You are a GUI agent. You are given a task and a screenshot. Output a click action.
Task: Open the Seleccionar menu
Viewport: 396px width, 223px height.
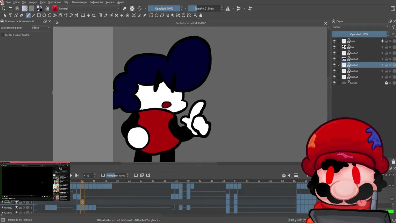(54, 2)
